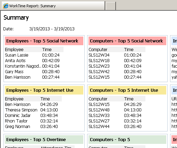Click computer SLS12W34 in social network table
The width and height of the screenshot is (177, 148).
99,55
